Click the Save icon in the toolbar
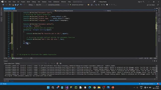Screen dimensions: 161x90 click(16, 5)
